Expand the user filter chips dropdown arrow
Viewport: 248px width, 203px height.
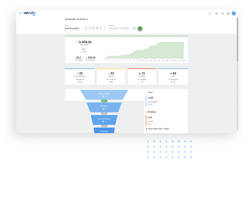pos(105,28)
